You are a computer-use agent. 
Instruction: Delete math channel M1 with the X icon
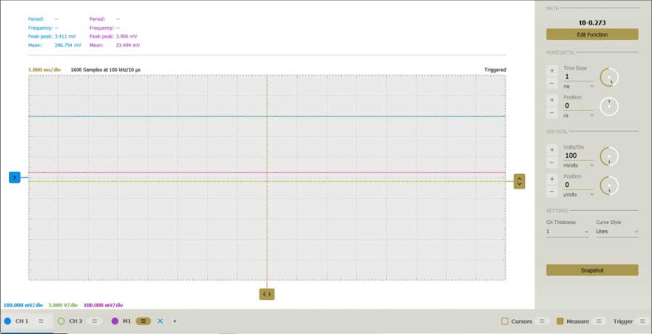(160, 321)
